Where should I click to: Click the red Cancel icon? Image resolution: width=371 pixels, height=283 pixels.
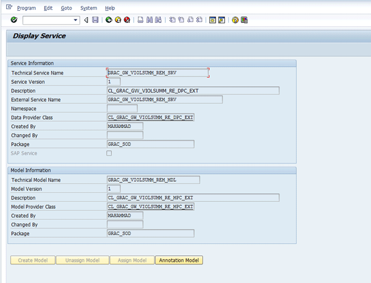coord(127,20)
